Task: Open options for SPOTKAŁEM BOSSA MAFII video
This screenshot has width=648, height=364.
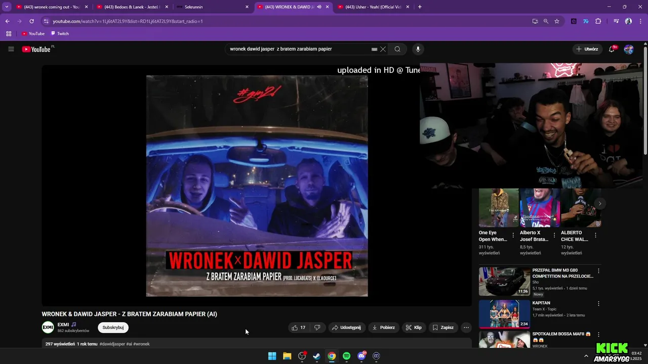Action: click(598, 335)
